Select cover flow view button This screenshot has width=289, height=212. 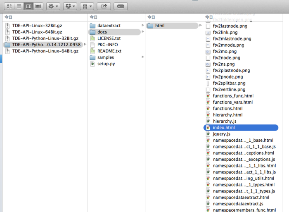[38, 7]
